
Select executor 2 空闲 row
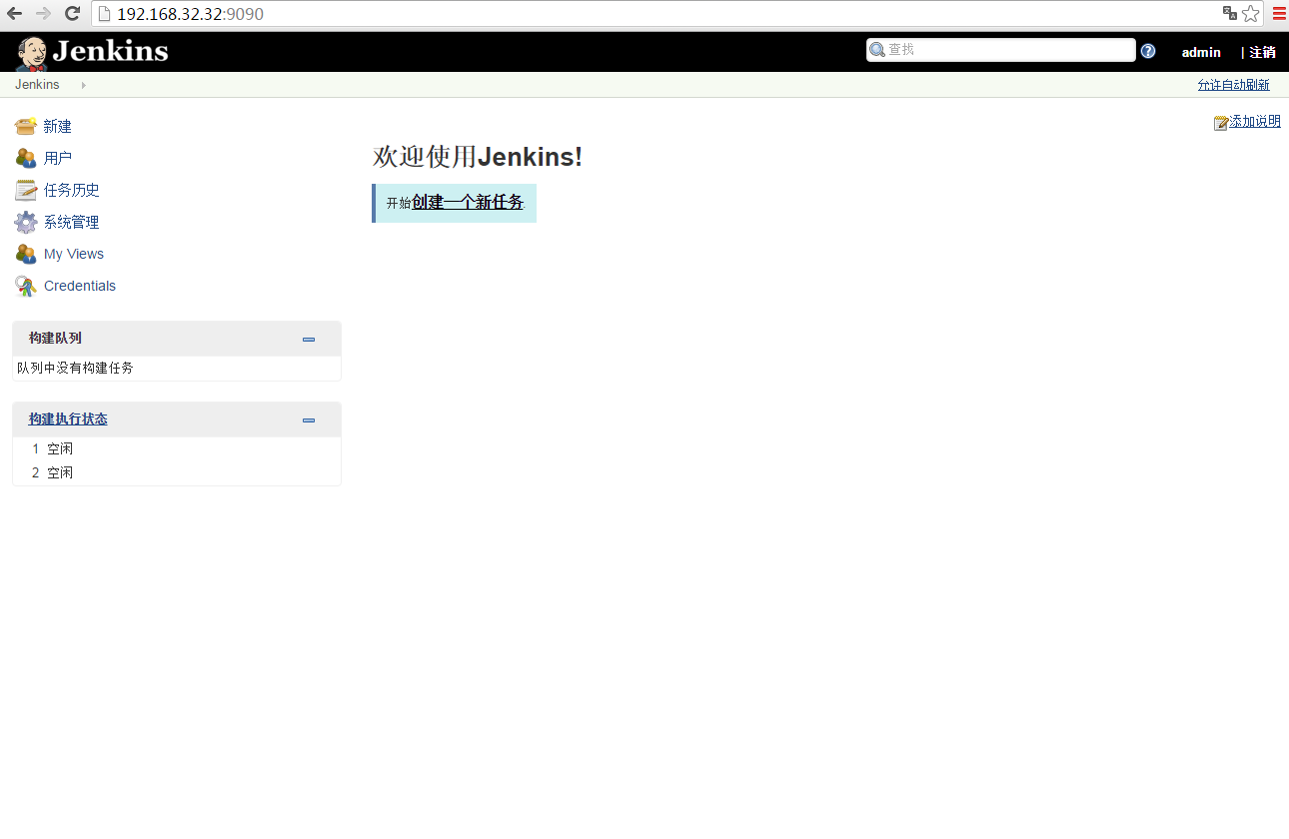click(177, 473)
